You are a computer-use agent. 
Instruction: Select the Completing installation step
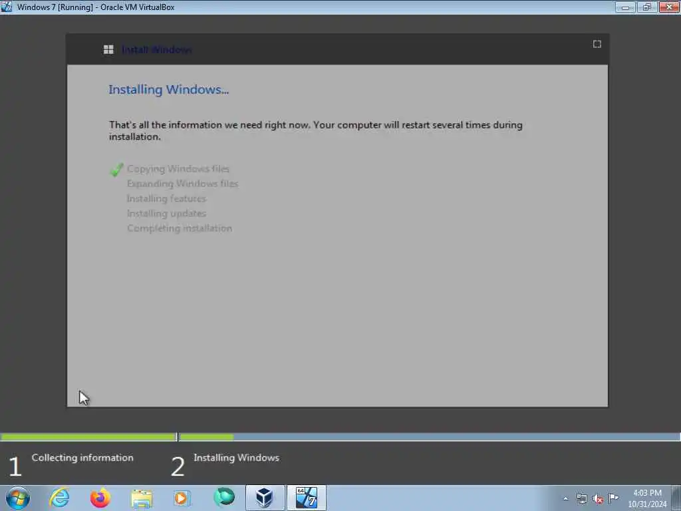click(x=180, y=228)
